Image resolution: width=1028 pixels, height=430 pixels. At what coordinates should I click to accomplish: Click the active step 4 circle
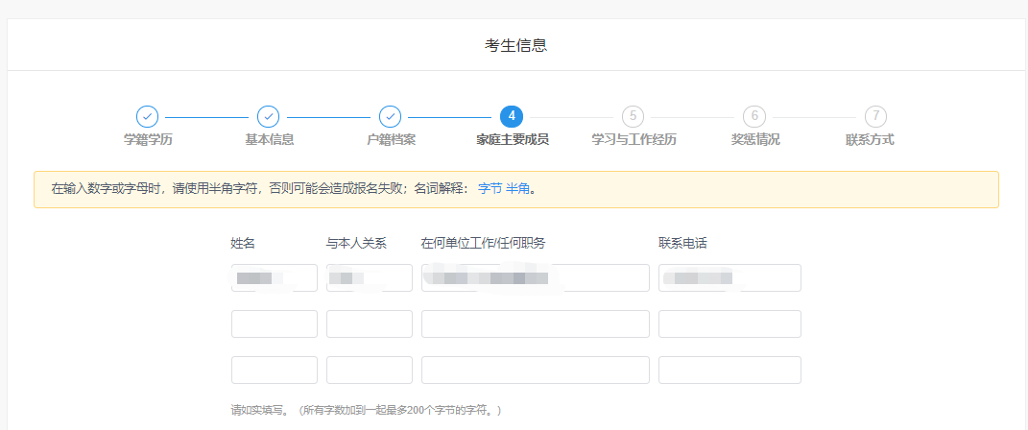[x=512, y=116]
